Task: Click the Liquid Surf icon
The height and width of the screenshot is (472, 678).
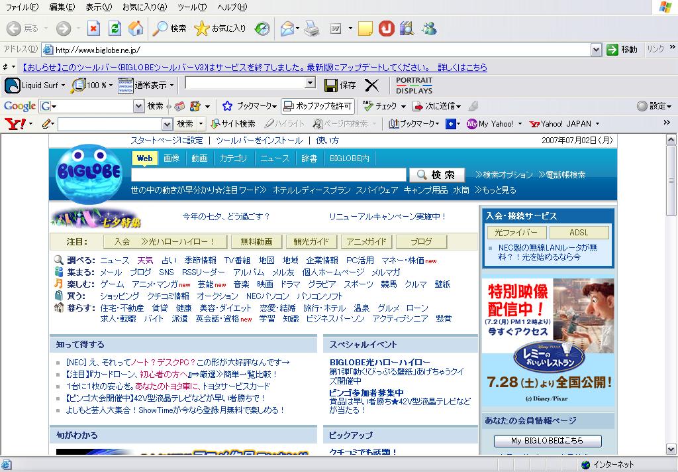Action: (12, 86)
